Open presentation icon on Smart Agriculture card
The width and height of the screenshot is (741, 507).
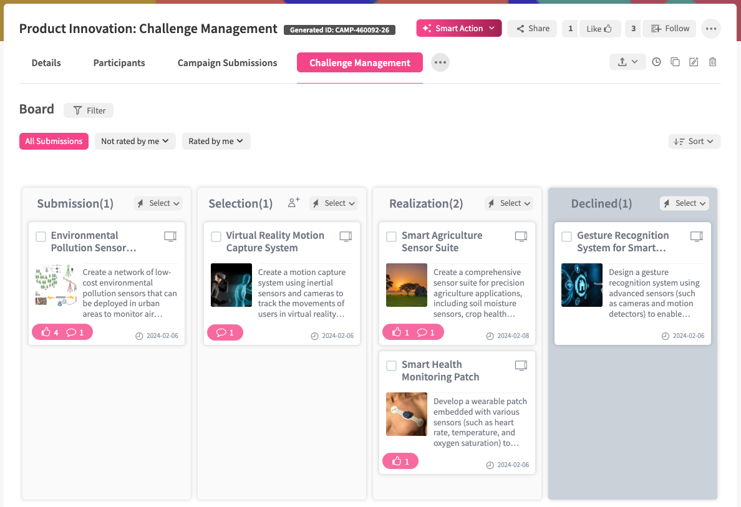pos(521,236)
